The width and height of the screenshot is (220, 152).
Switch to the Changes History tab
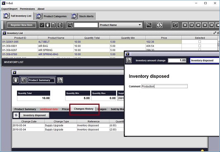click(x=84, y=109)
